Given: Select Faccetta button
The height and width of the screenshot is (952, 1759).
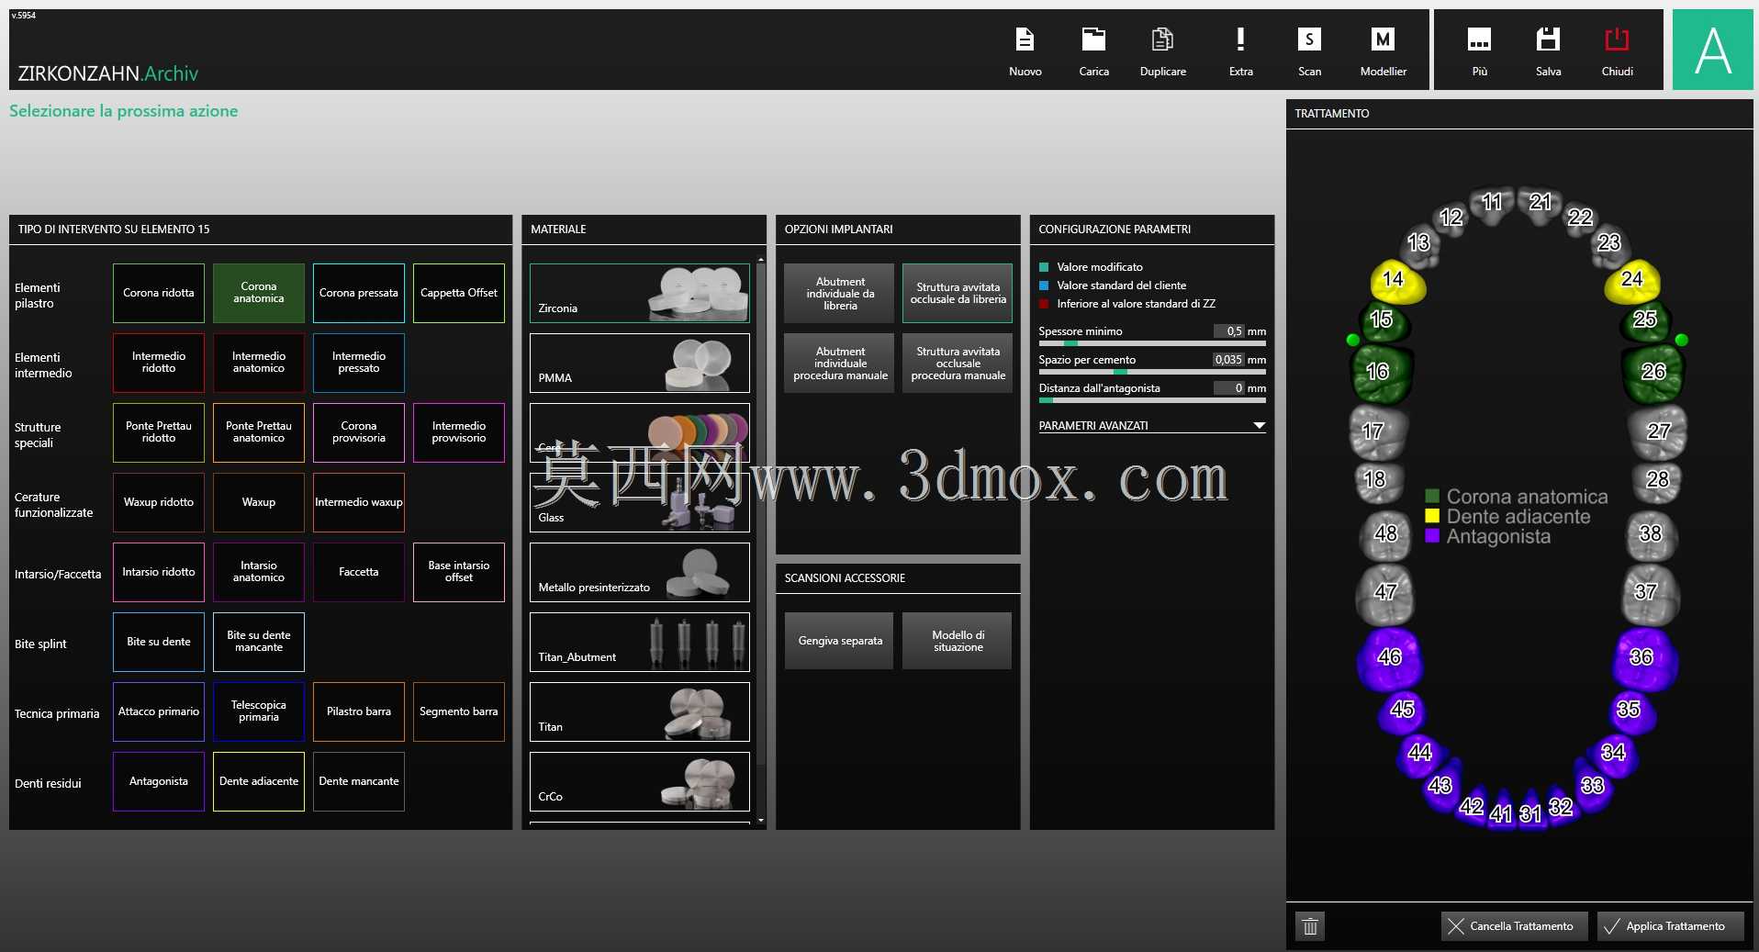Looking at the screenshot, I should tap(359, 572).
